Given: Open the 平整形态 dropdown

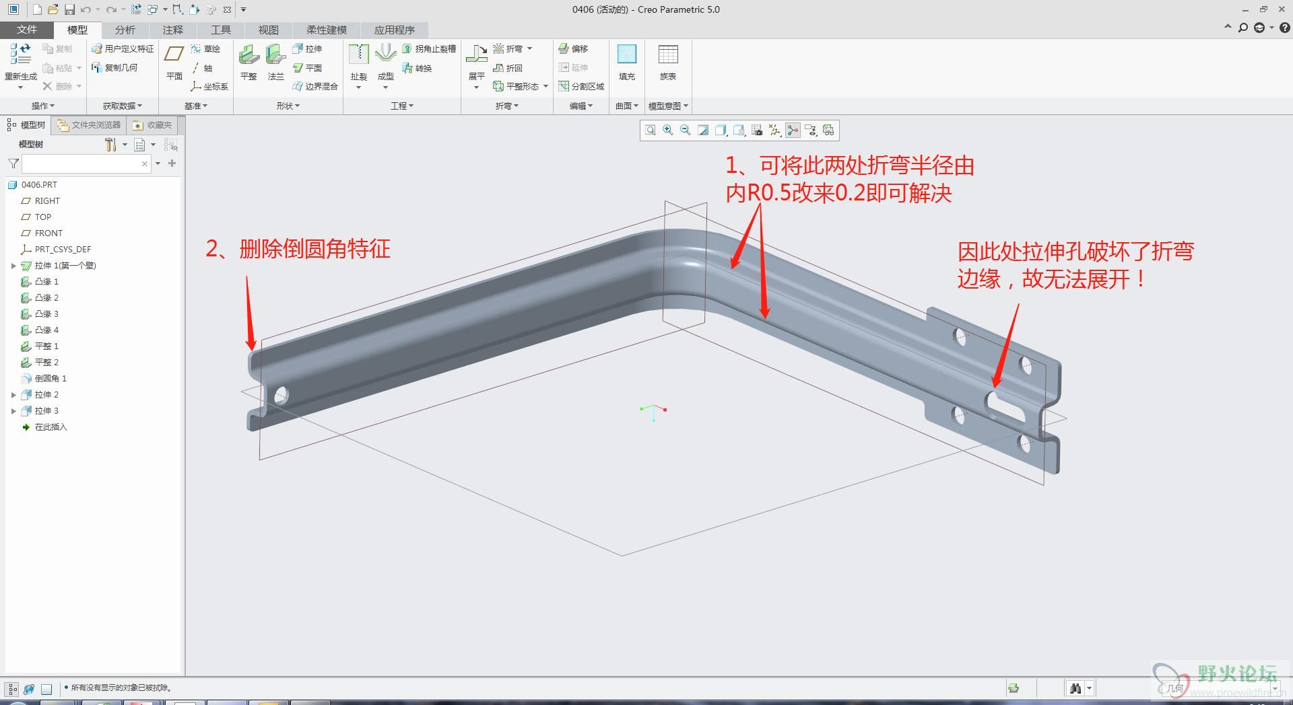Looking at the screenshot, I should (545, 86).
